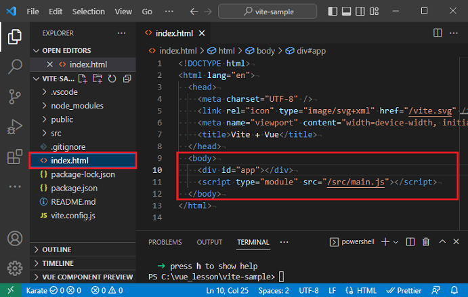Expand the OUTLINE section
The image size is (468, 297).
83,250
